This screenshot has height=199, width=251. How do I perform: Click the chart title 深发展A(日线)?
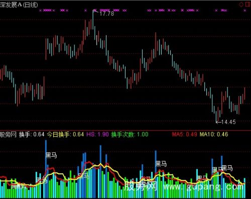19,5
